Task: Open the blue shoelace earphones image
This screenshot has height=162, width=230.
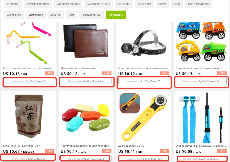Action: tap(201, 118)
